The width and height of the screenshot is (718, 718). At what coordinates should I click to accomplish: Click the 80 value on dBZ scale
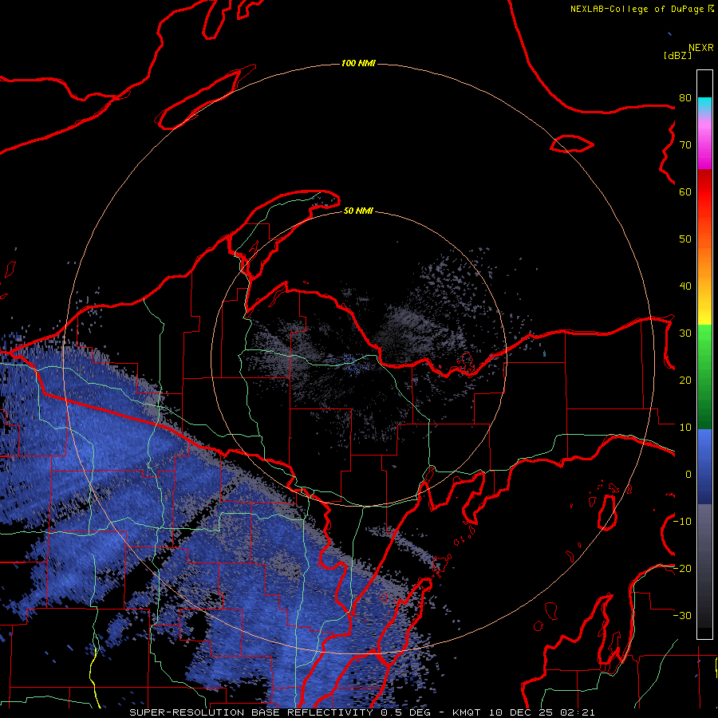[x=685, y=98]
